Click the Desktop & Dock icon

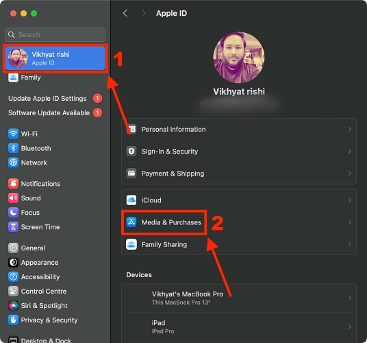pyautogui.click(x=13, y=340)
